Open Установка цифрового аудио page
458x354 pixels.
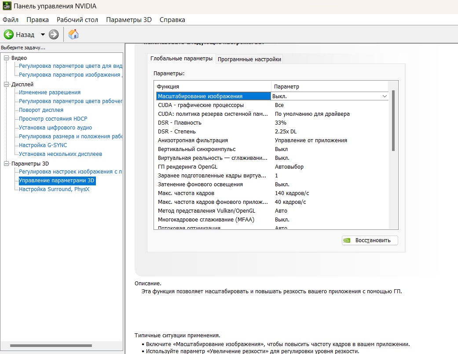click(x=55, y=127)
